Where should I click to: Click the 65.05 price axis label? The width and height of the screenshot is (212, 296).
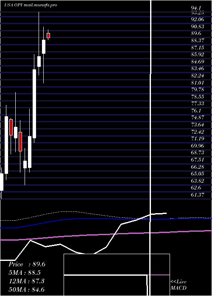[198, 174]
